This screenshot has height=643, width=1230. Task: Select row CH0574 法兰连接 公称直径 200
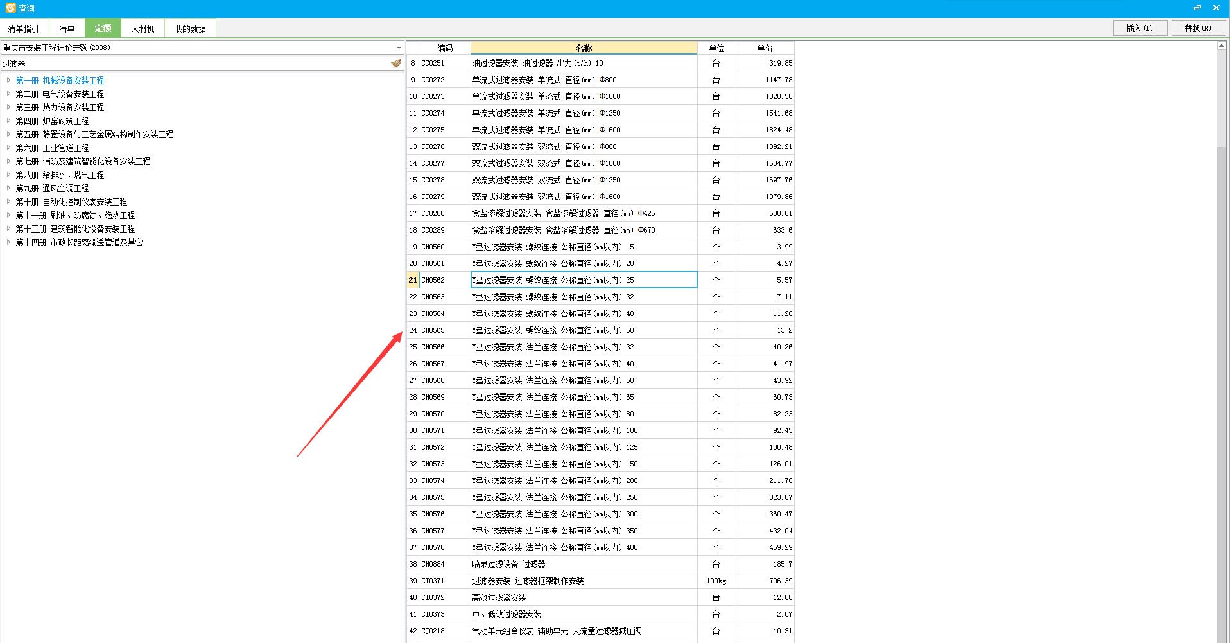click(x=600, y=480)
